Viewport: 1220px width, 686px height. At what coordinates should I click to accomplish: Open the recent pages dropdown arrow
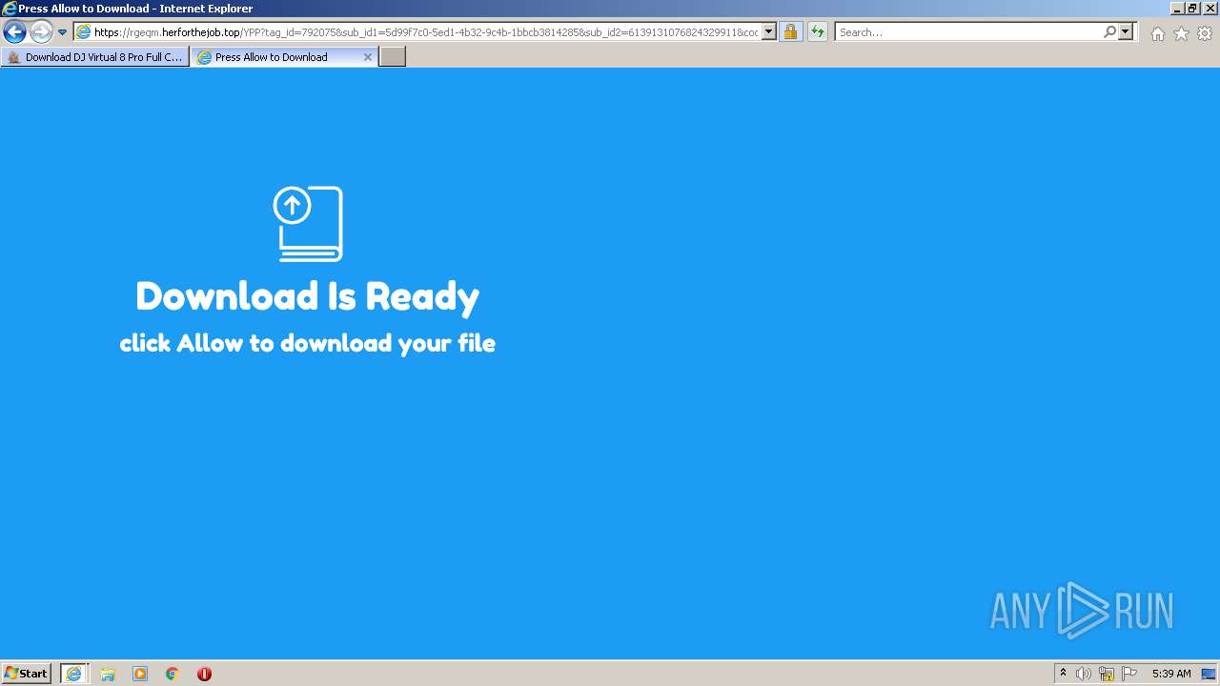click(x=63, y=32)
